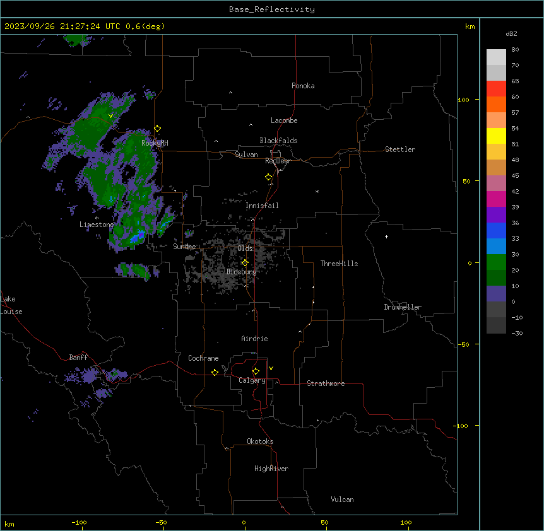
Task: Click the yellow V marker northwest of RockyMH
Action: click(110, 116)
